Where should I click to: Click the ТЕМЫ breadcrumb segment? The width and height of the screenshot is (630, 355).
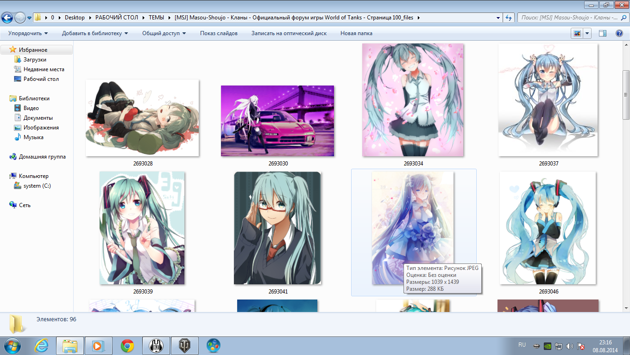click(x=157, y=18)
